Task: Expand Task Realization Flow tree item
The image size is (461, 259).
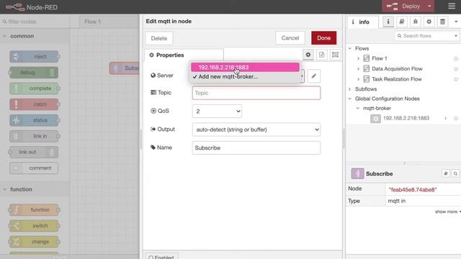Action: tap(358, 79)
